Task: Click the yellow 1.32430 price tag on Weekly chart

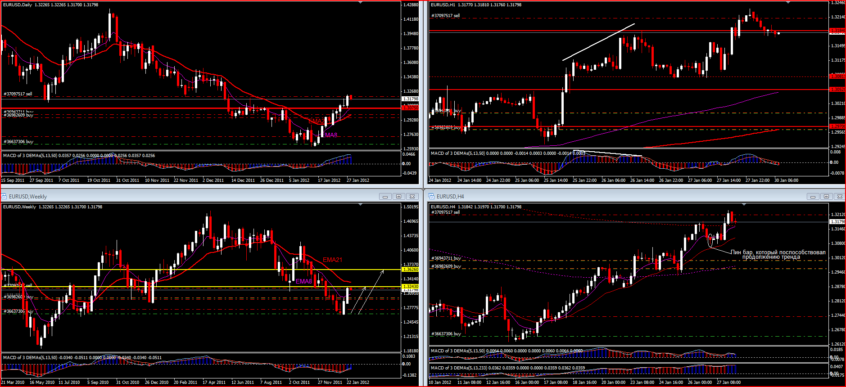Action: tap(410, 287)
